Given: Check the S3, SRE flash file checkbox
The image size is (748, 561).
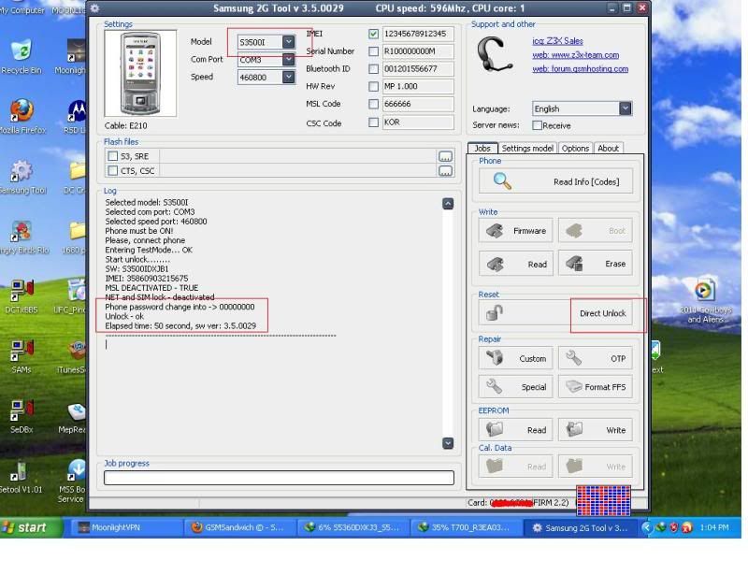Looking at the screenshot, I should point(112,156).
